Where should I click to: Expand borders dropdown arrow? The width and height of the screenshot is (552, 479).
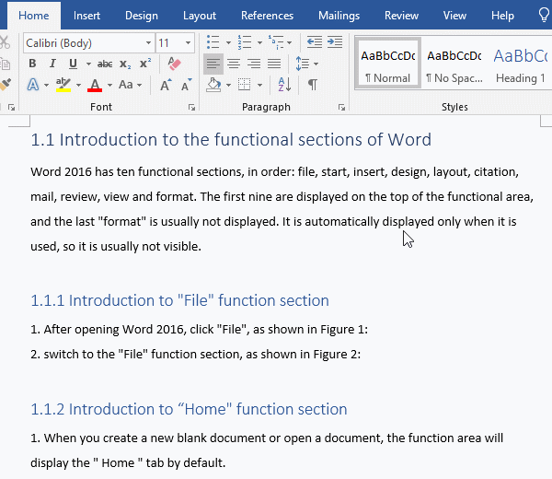[259, 86]
